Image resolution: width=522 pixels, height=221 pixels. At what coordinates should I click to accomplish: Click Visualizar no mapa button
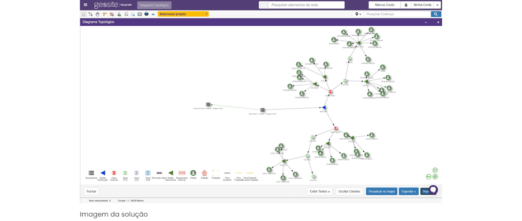tap(382, 191)
